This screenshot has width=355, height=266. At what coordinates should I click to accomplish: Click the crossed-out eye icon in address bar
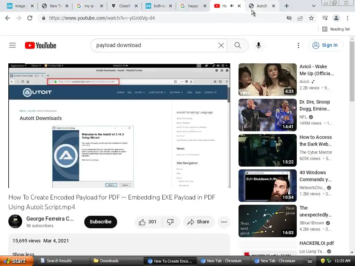289,18
